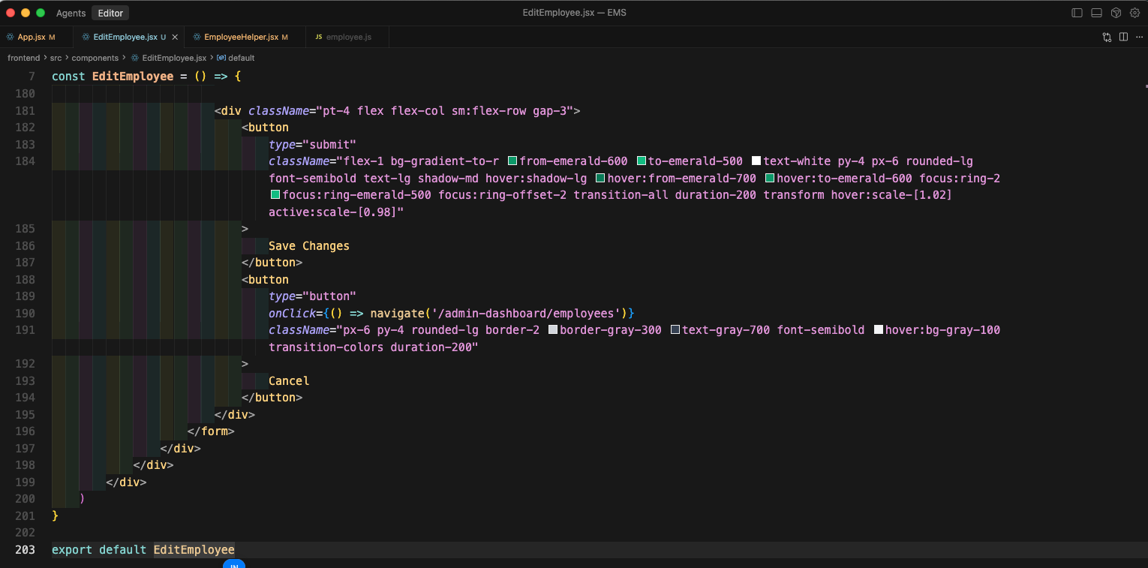1148x568 pixels.
Task: Click line number 188 in the gutter
Action: coord(25,279)
